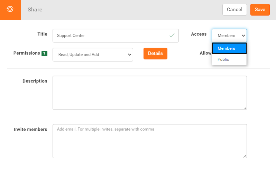Viewport: 276px width, 172px height.
Task: Click the green Permissions help question mark
Action: (44, 54)
